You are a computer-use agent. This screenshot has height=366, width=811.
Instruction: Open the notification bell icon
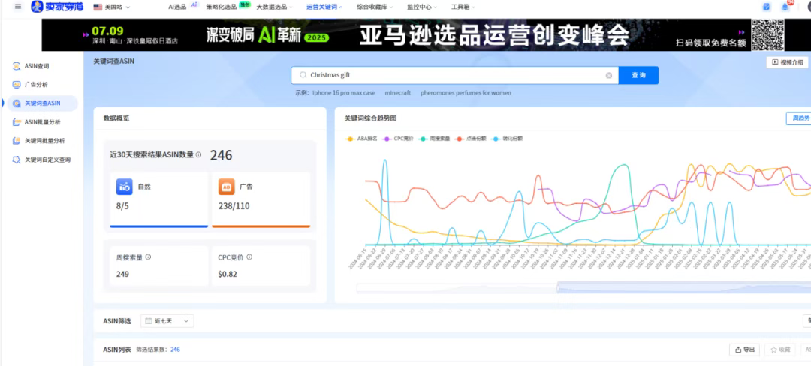pyautogui.click(x=785, y=7)
